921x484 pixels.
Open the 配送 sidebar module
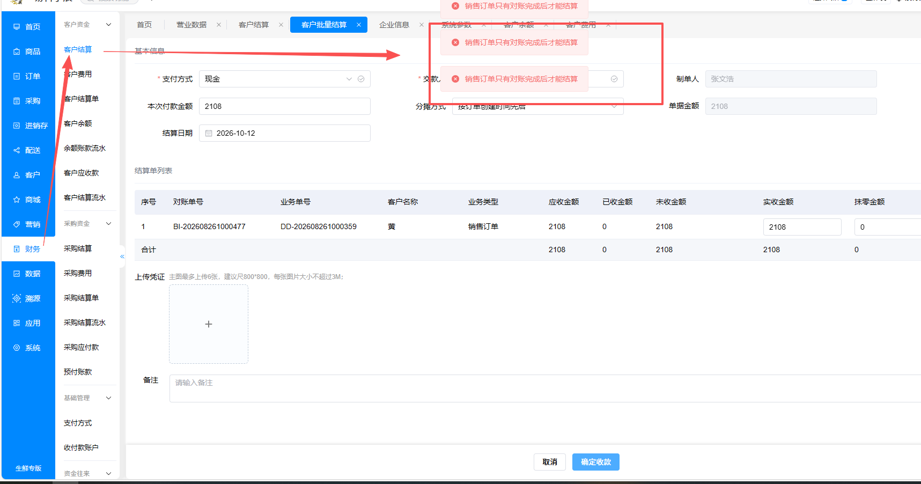pyautogui.click(x=27, y=150)
